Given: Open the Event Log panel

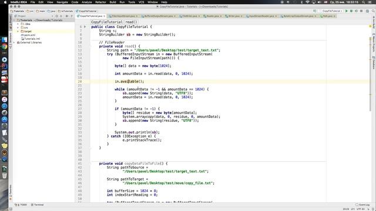Looking at the screenshot, I should pyautogui.click(x=362, y=205).
